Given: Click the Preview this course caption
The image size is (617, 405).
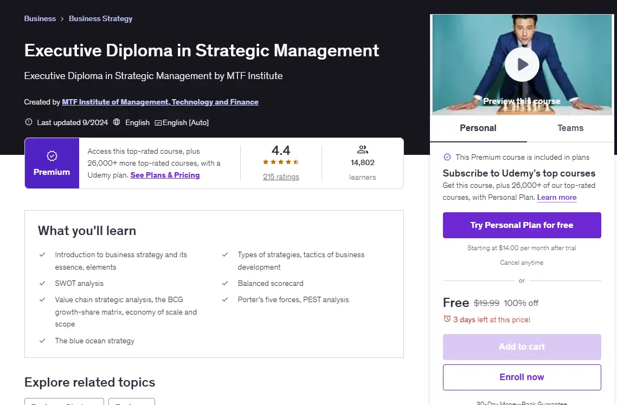Looking at the screenshot, I should tap(522, 101).
